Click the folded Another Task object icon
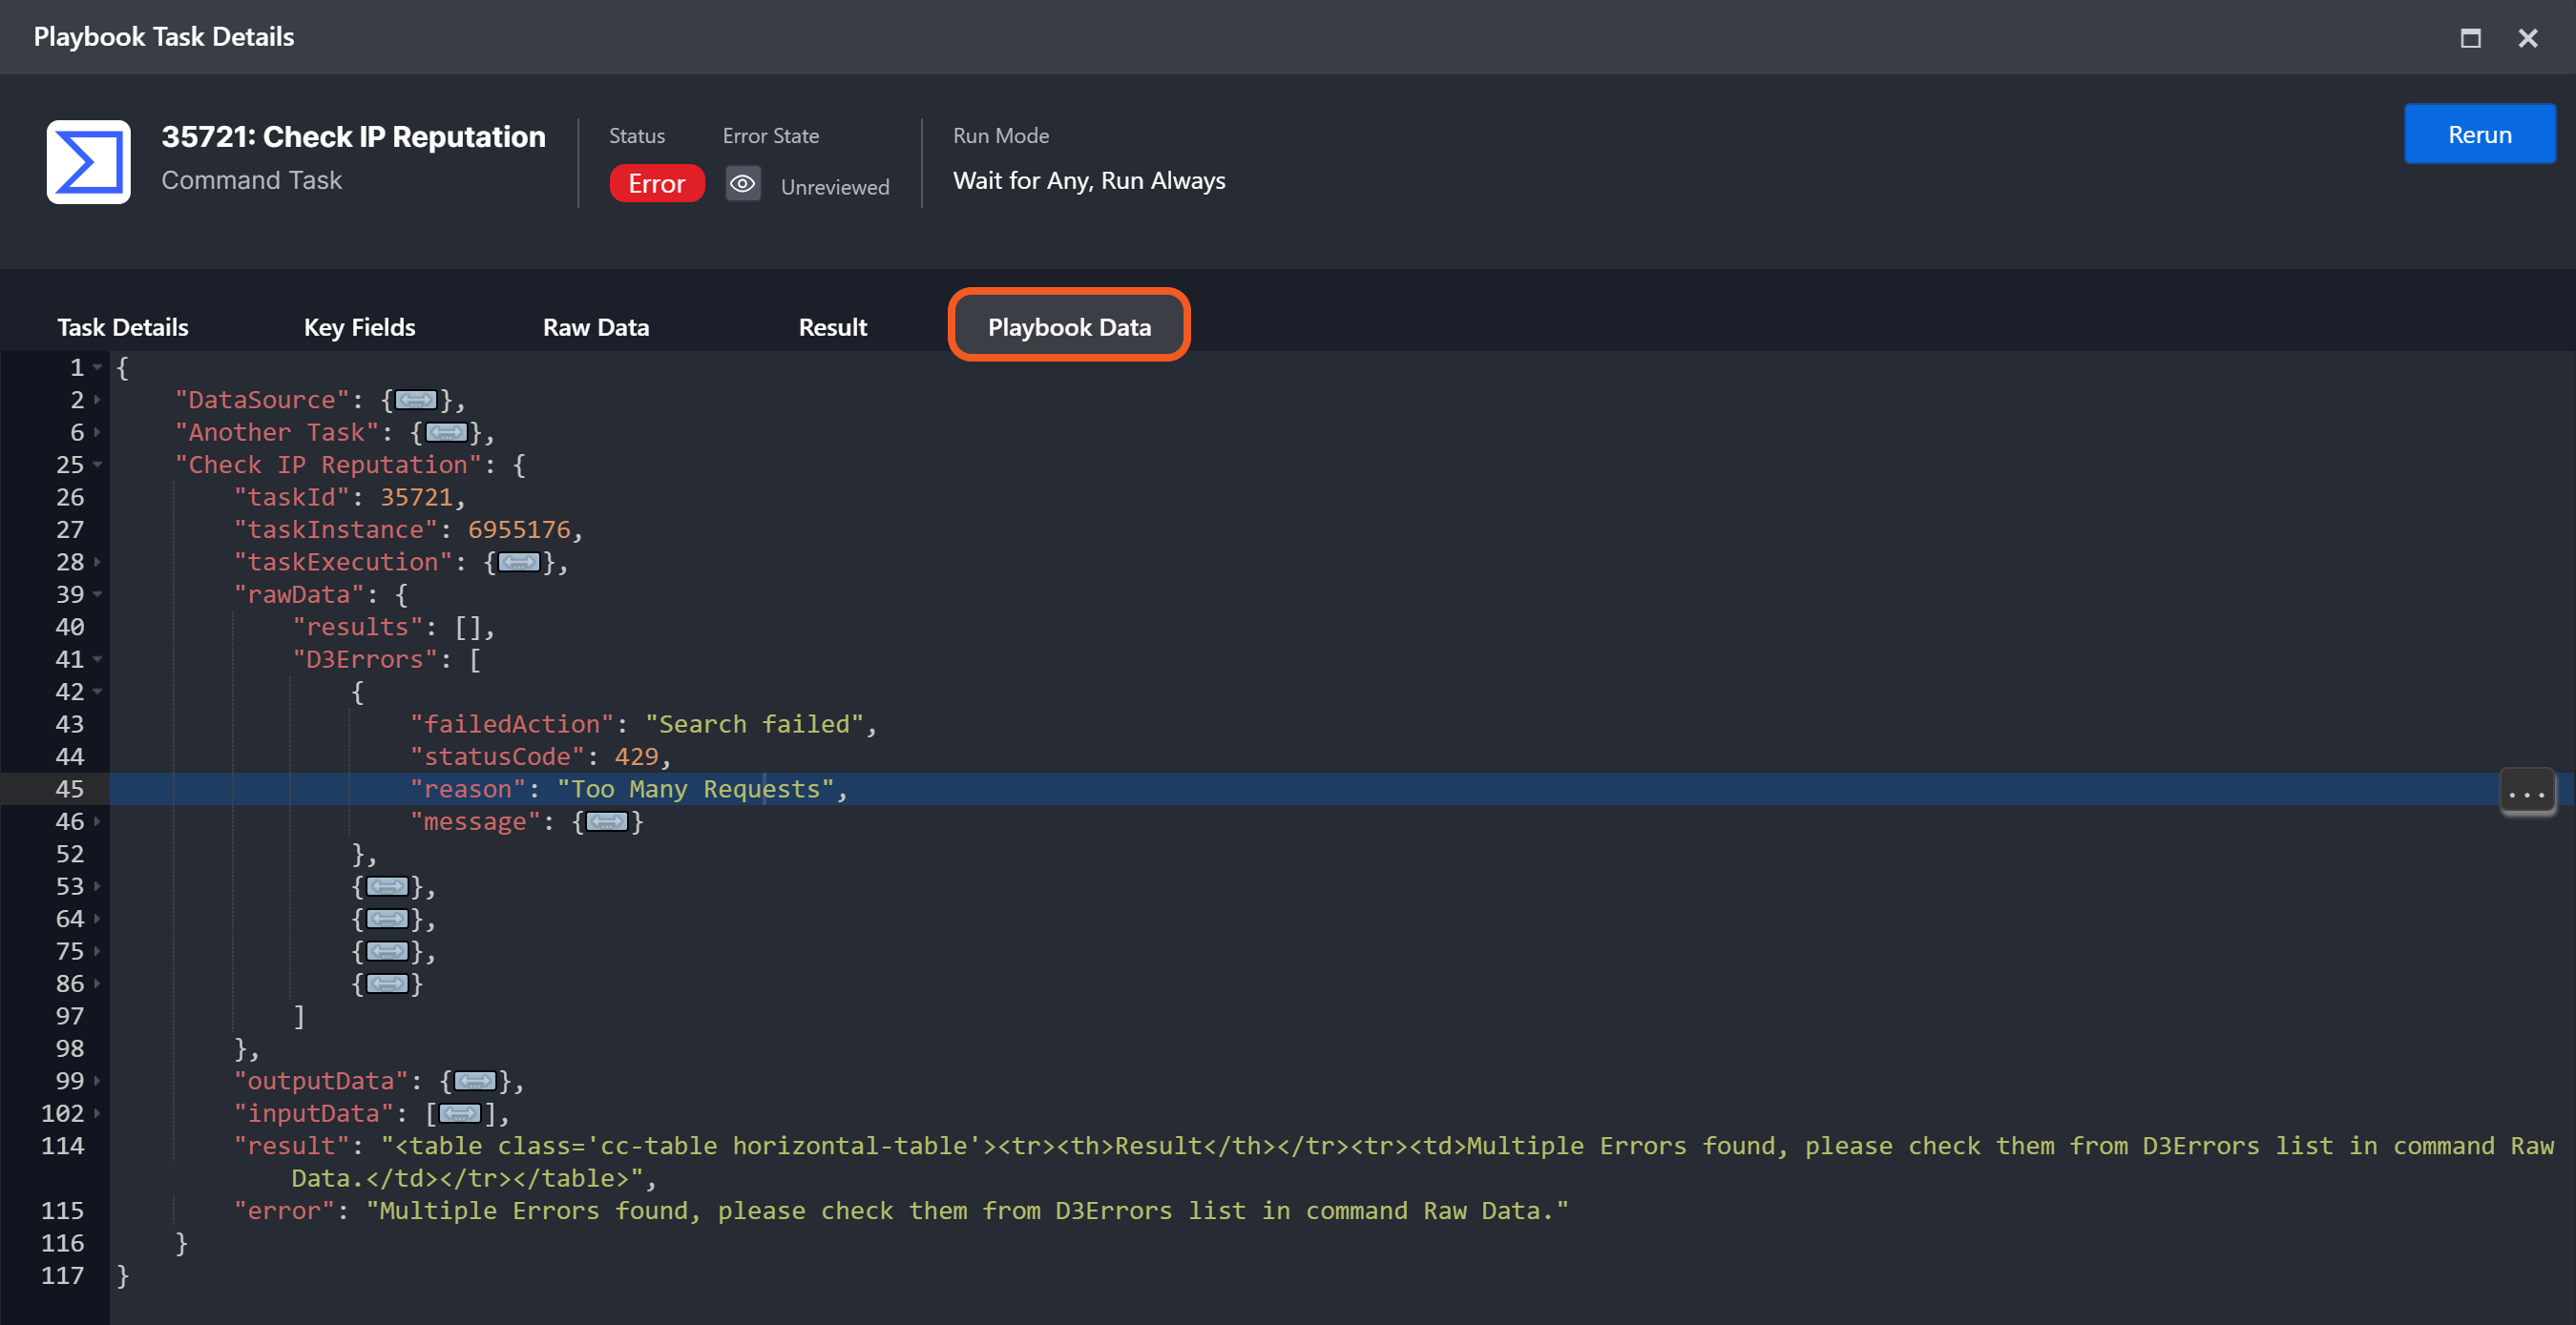The height and width of the screenshot is (1325, 2576). [x=445, y=433]
